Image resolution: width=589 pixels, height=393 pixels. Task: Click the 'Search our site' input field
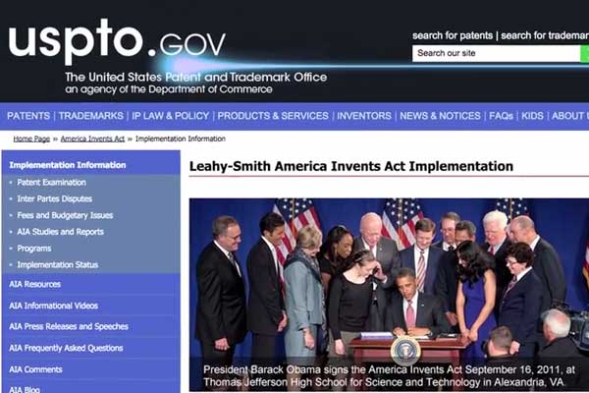click(x=496, y=53)
